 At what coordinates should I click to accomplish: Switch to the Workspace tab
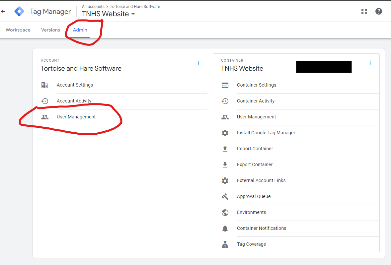[x=18, y=30]
